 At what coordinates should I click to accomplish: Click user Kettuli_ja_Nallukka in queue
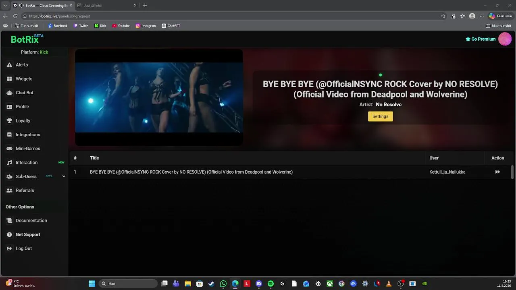(447, 172)
